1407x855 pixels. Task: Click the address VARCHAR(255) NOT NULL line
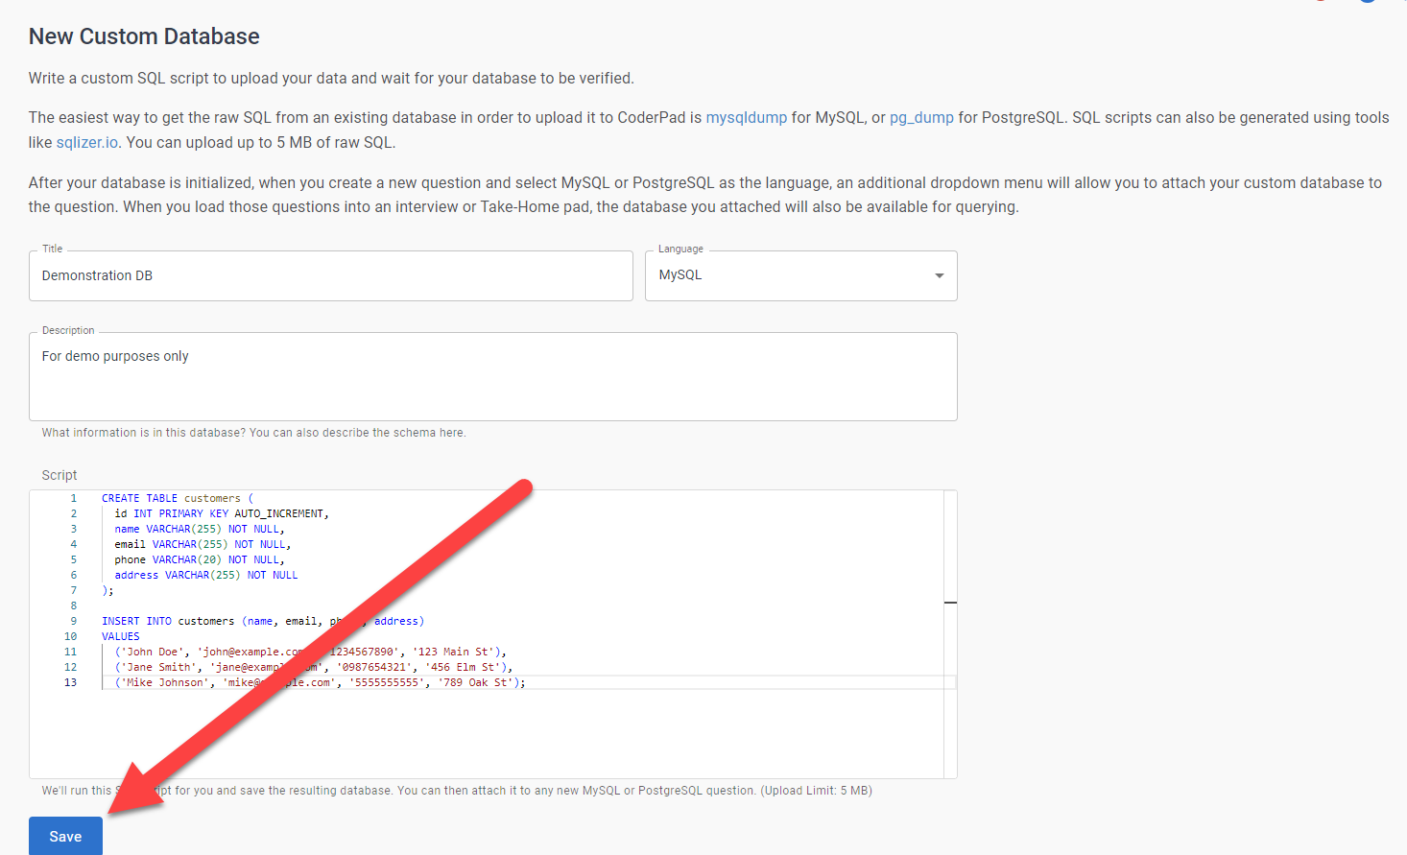[x=205, y=576]
